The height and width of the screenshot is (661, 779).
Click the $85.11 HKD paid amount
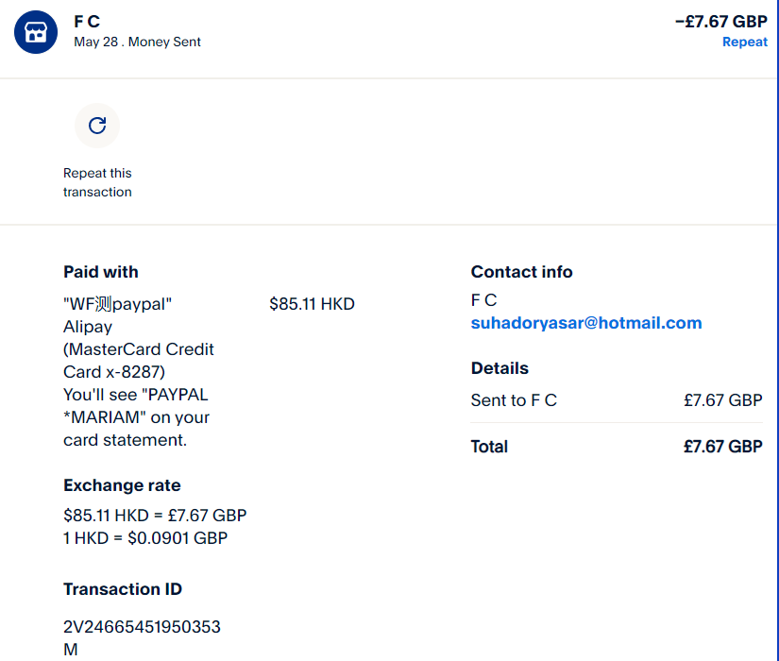[312, 304]
